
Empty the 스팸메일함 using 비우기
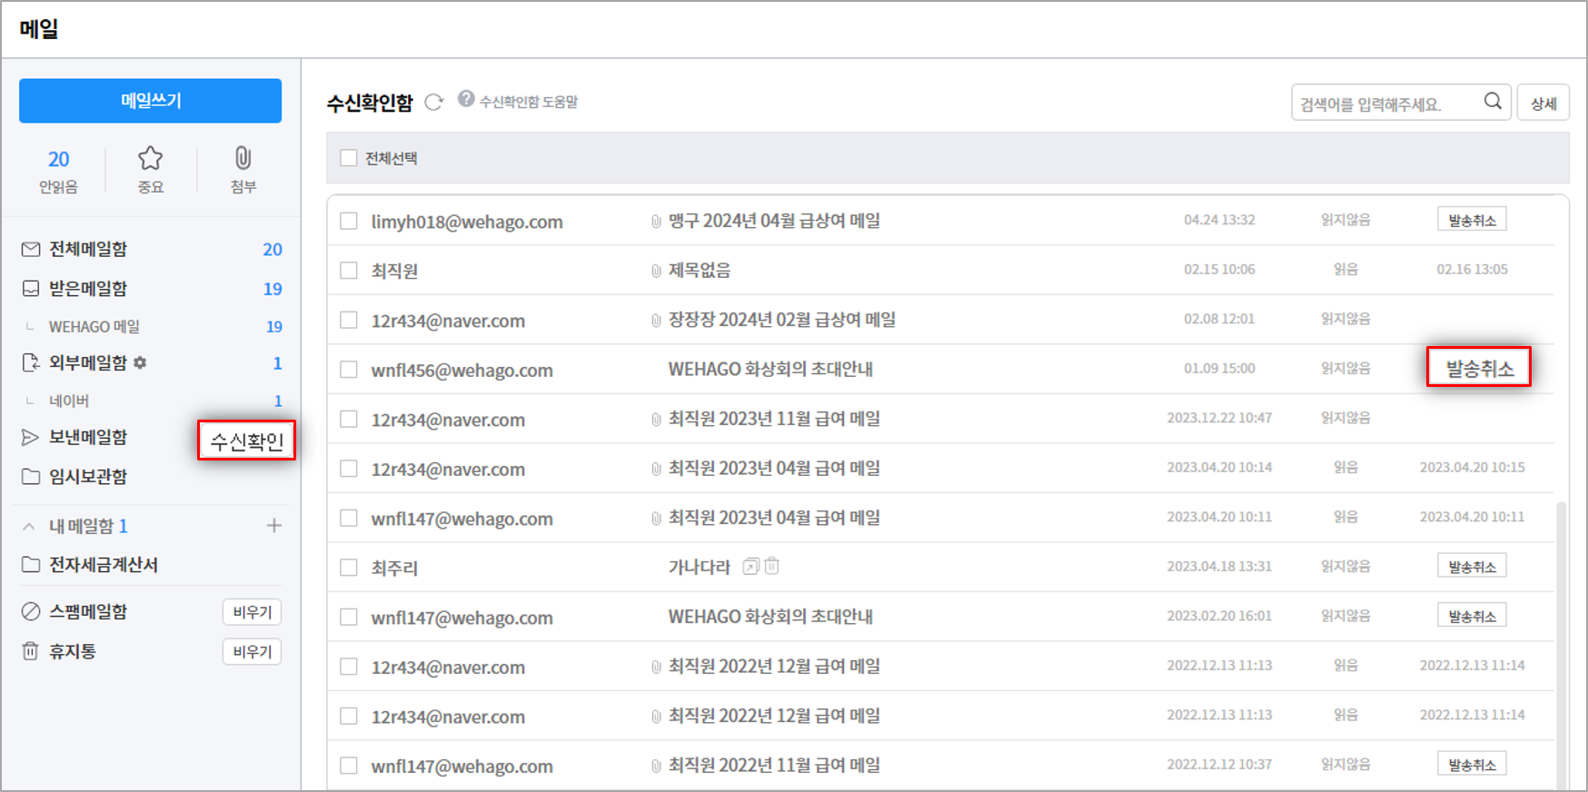click(252, 612)
